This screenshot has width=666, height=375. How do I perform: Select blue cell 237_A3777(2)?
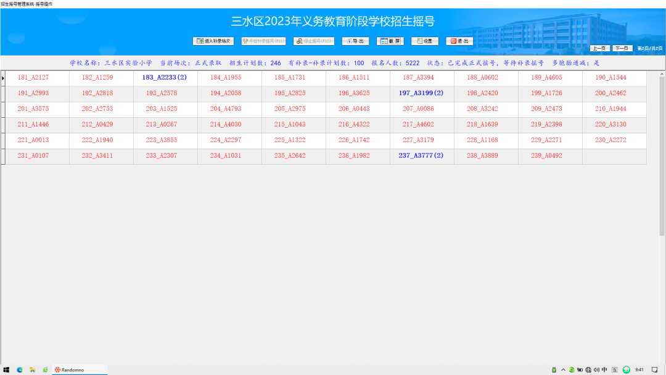[421, 156]
